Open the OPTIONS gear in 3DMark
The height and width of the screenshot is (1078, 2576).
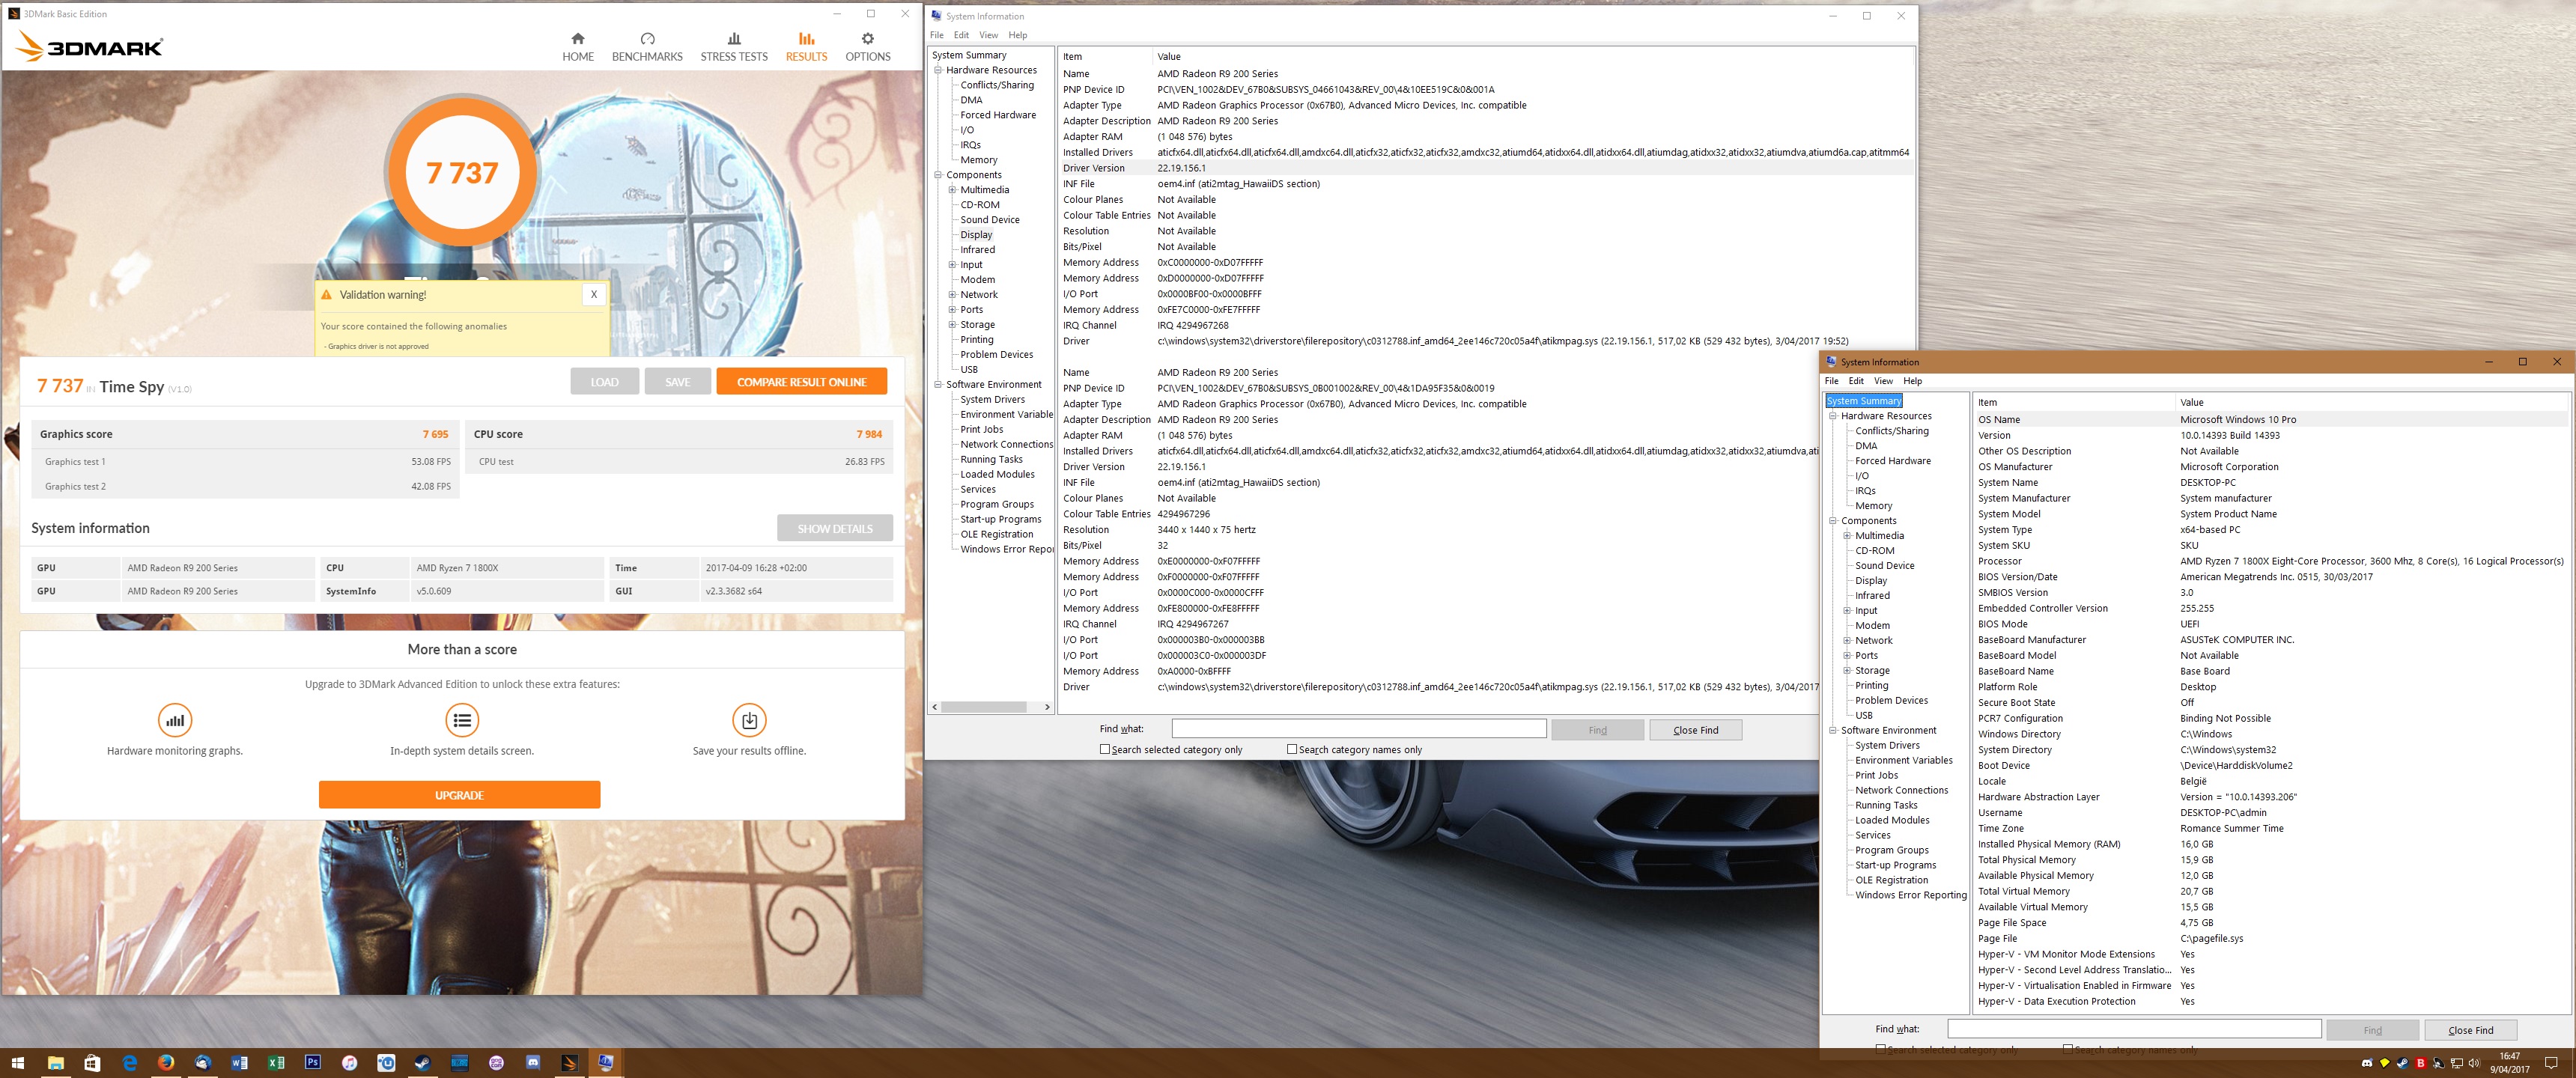click(x=868, y=46)
